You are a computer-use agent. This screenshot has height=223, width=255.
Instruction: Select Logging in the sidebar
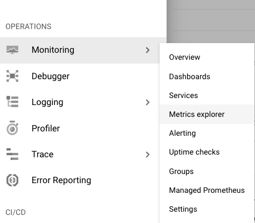[80, 102]
